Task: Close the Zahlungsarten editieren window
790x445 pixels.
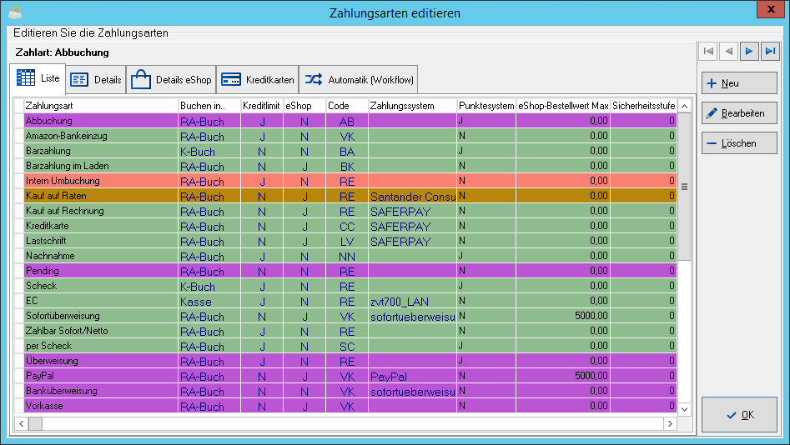Action: tap(770, 9)
